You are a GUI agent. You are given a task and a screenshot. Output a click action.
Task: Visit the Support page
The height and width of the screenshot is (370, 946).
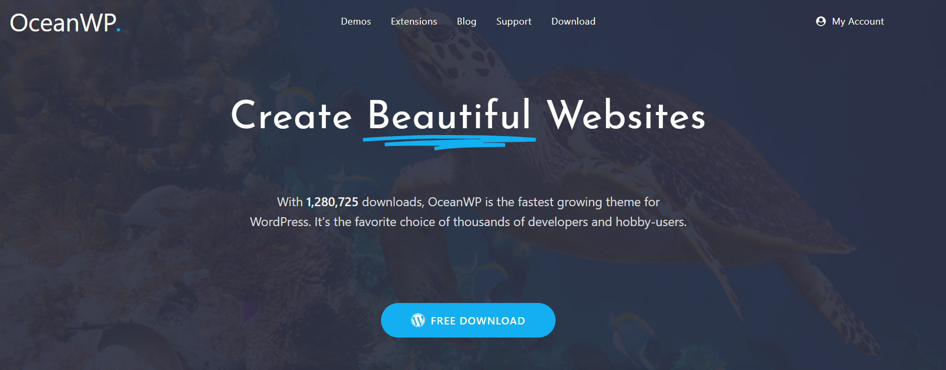[514, 21]
